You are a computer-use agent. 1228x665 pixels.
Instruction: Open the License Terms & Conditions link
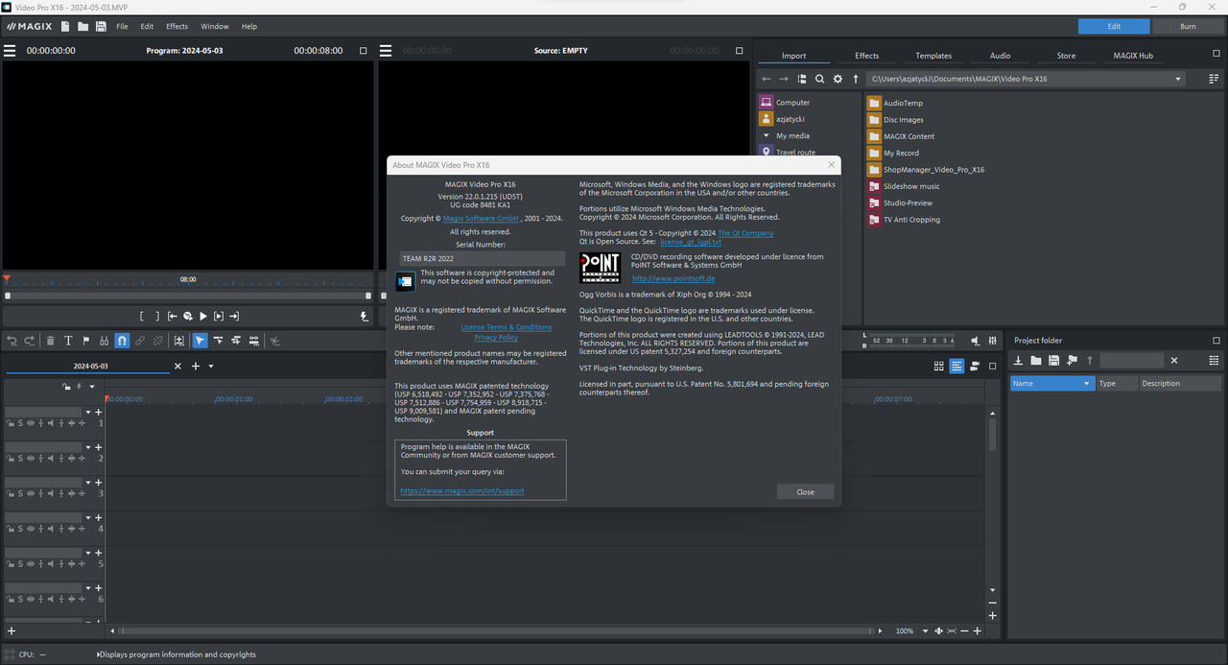pos(507,327)
